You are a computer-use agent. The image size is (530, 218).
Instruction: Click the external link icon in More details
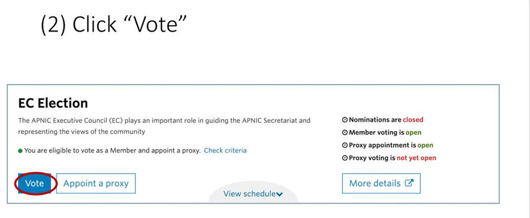coord(409,183)
